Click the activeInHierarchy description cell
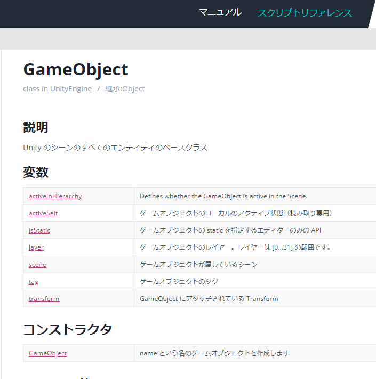 [x=255, y=196]
